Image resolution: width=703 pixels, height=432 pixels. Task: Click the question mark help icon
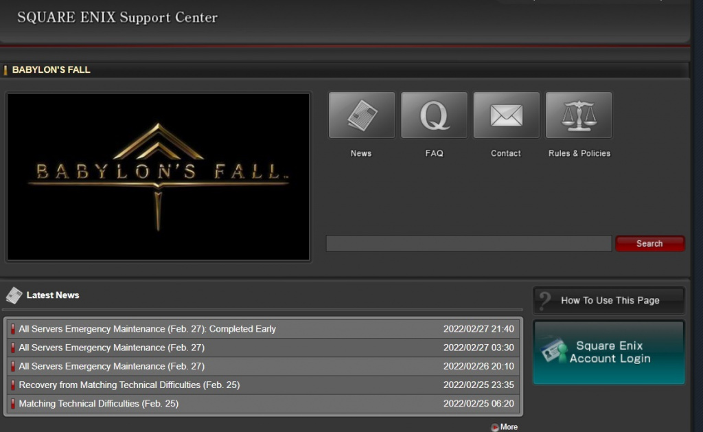pos(544,299)
